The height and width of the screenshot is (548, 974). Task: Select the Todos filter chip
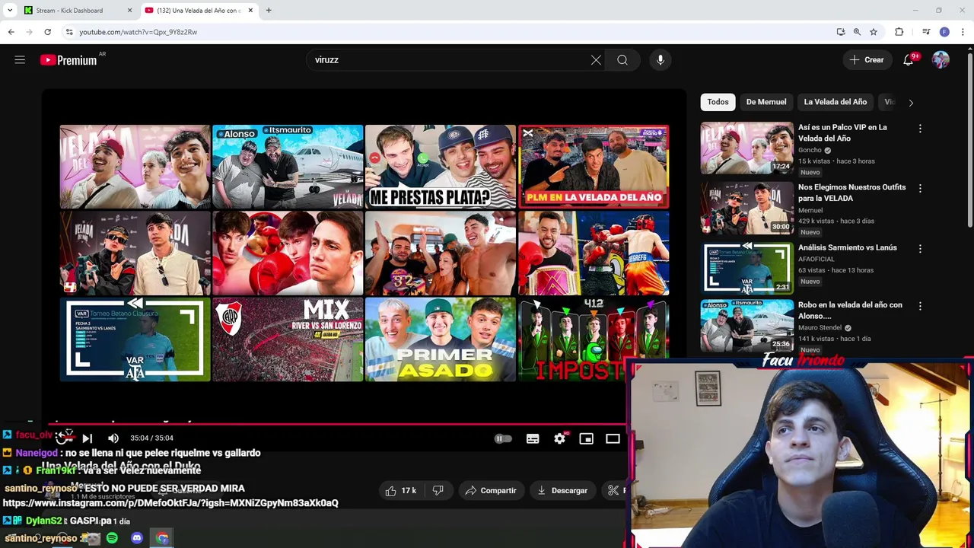click(x=718, y=102)
